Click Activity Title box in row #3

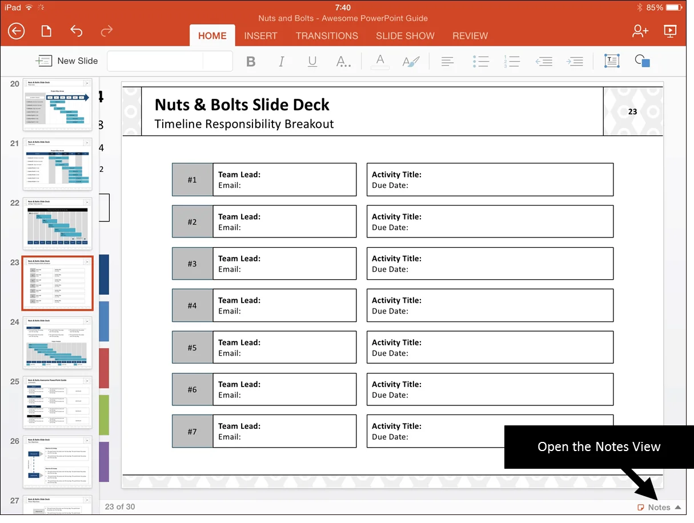coord(490,264)
